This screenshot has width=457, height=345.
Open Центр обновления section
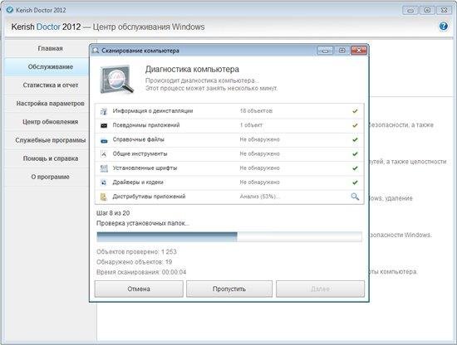click(50, 122)
